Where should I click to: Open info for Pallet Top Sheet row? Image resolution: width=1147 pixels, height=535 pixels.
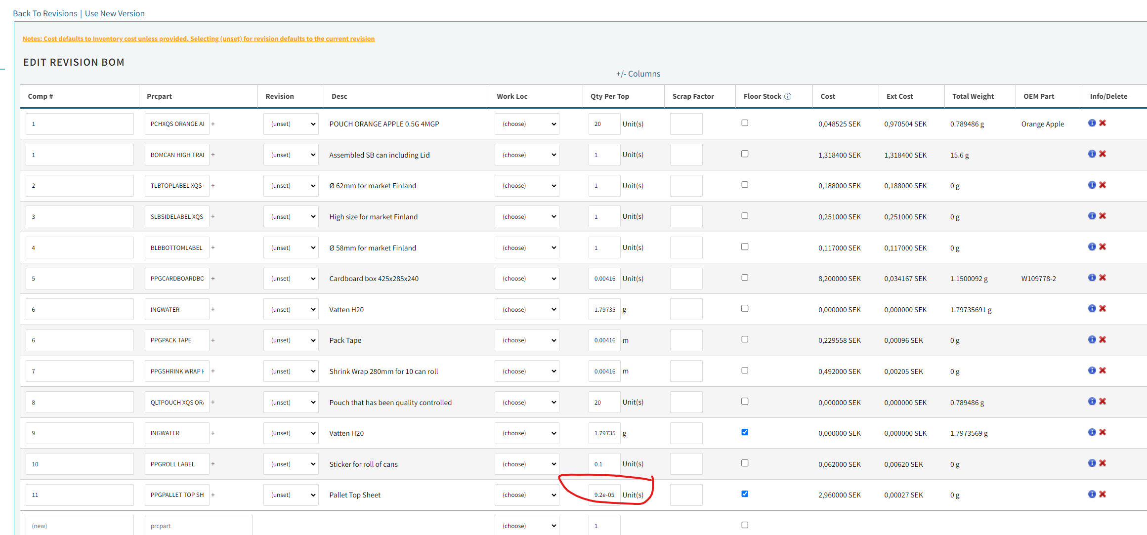1092,494
